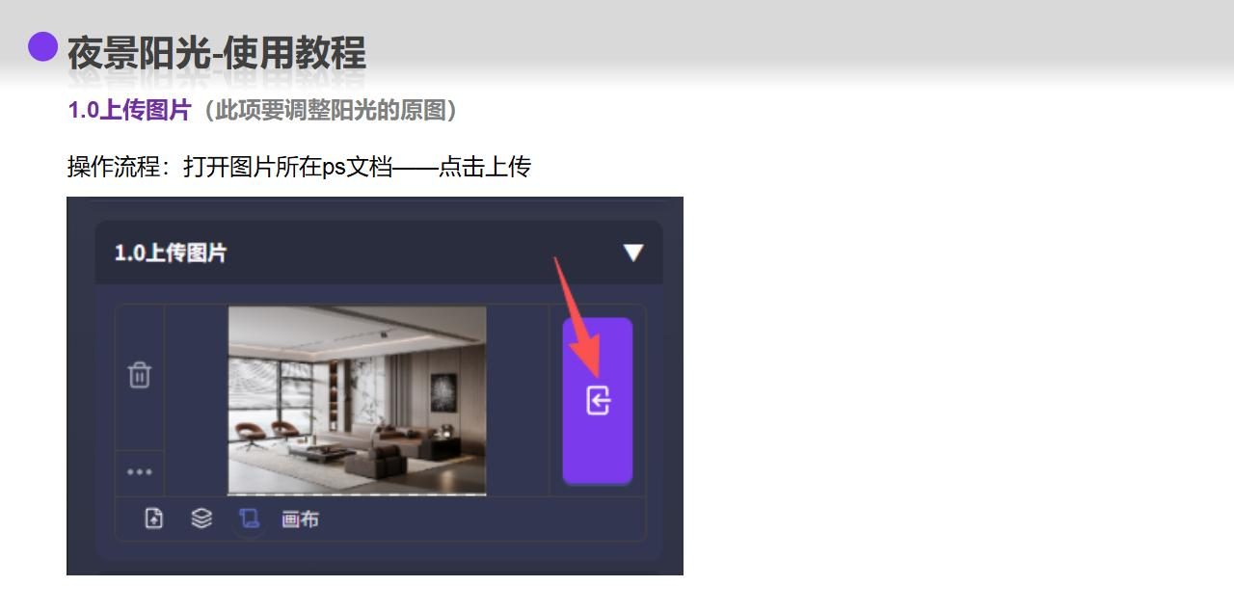Collapse panel with the white triangle

click(x=632, y=253)
